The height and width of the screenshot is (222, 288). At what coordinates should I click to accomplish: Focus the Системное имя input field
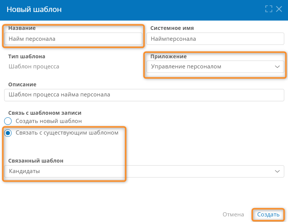[215, 38]
